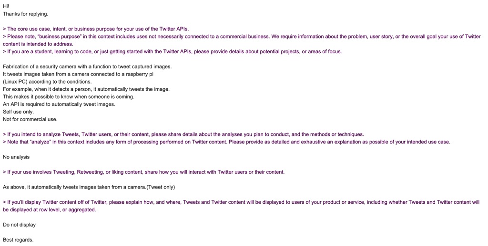This screenshot has width=488, height=246.
Task: Click the quoted "If you are a student" line
Action: tap(172, 51)
